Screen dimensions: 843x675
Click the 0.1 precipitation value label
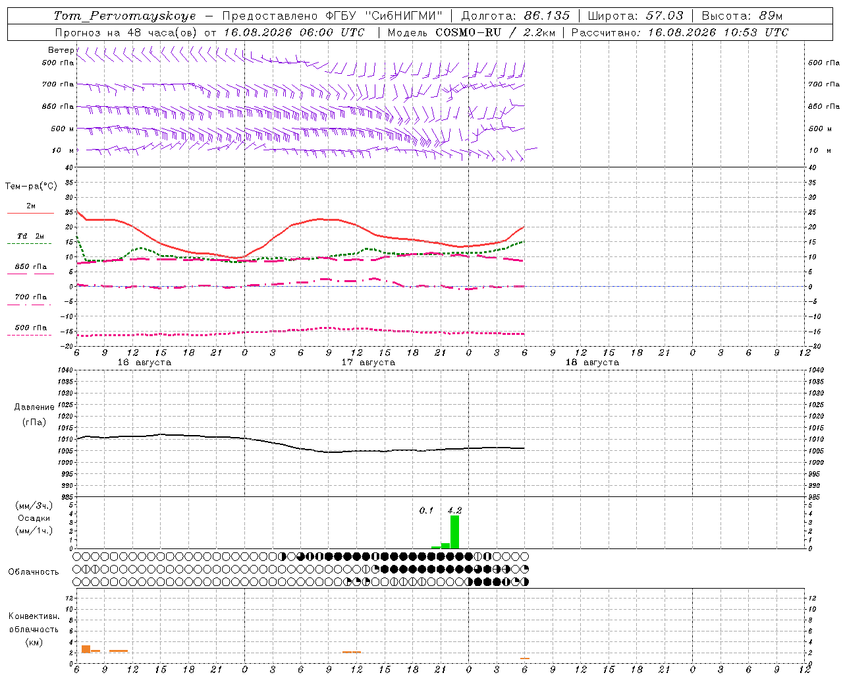point(426,510)
